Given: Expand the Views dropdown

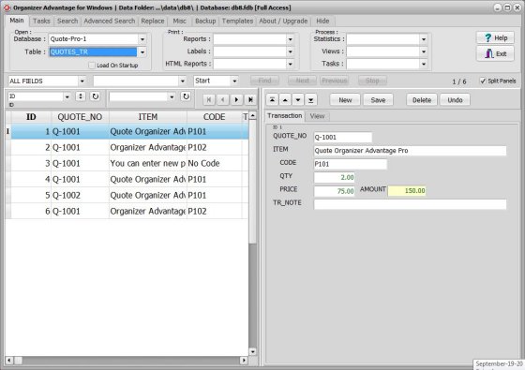Looking at the screenshot, I should pos(424,52).
